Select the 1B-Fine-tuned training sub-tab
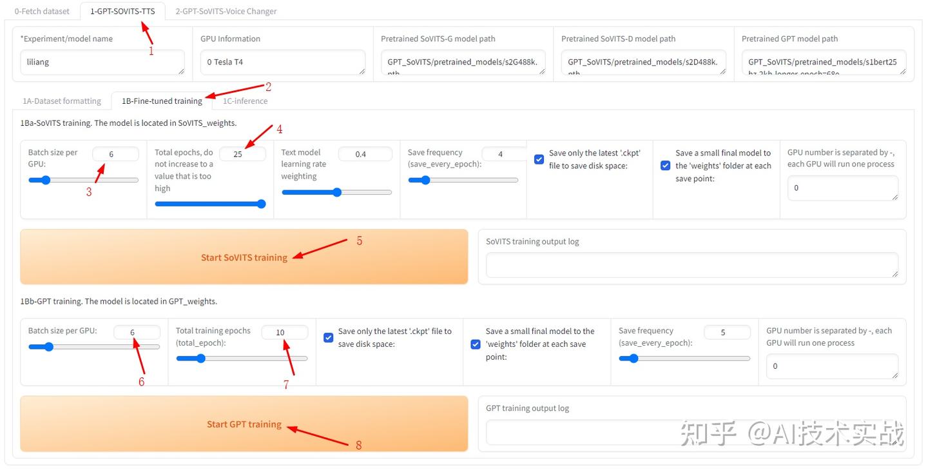Viewport: 928px width, 472px height. pyautogui.click(x=162, y=101)
